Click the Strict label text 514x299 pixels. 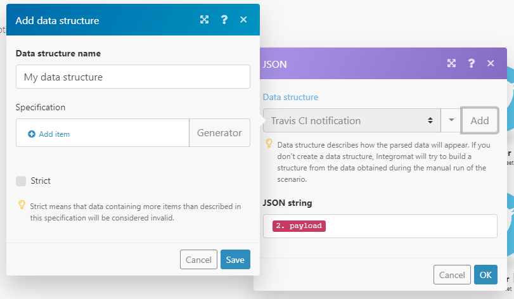(41, 181)
